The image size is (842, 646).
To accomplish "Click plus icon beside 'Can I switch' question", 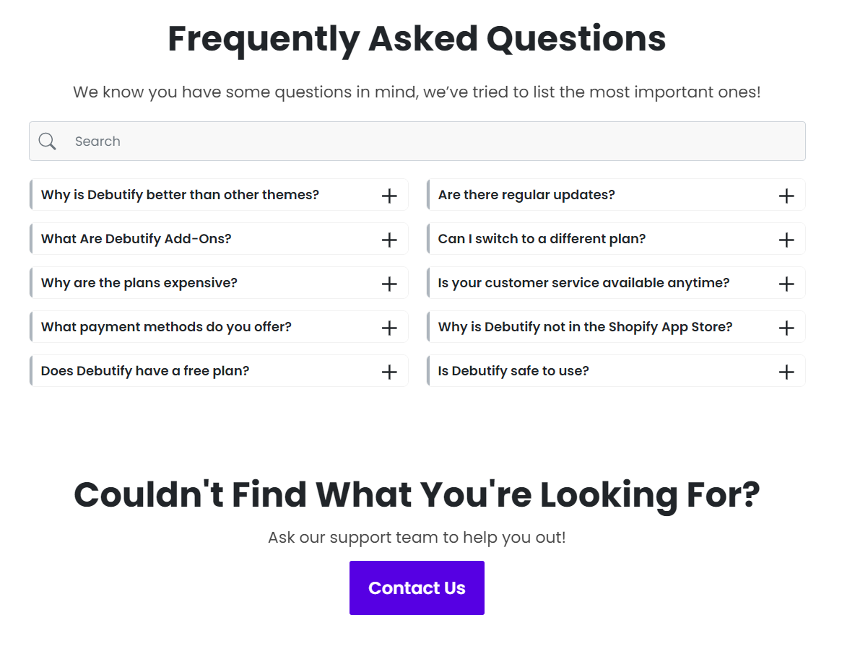I will (786, 240).
